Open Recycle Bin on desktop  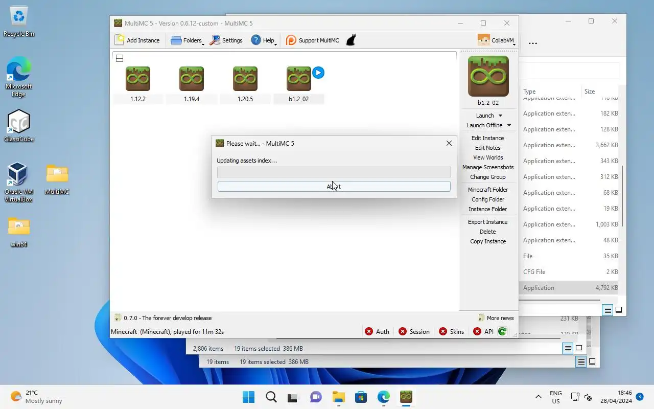click(x=19, y=21)
